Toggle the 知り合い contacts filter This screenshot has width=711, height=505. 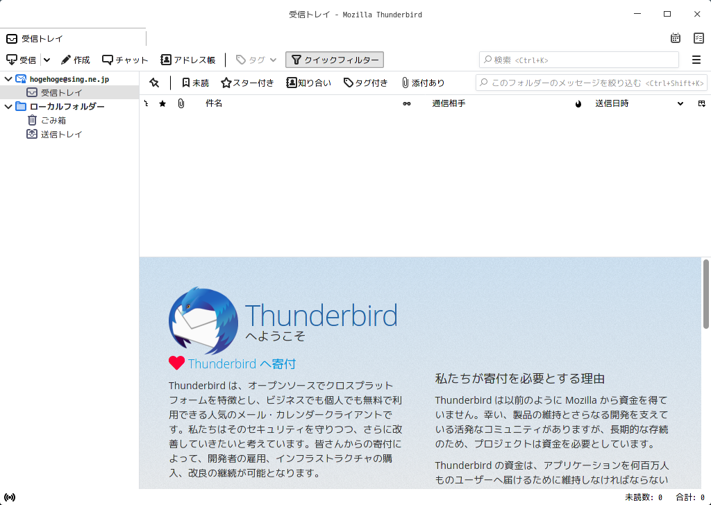(x=308, y=83)
